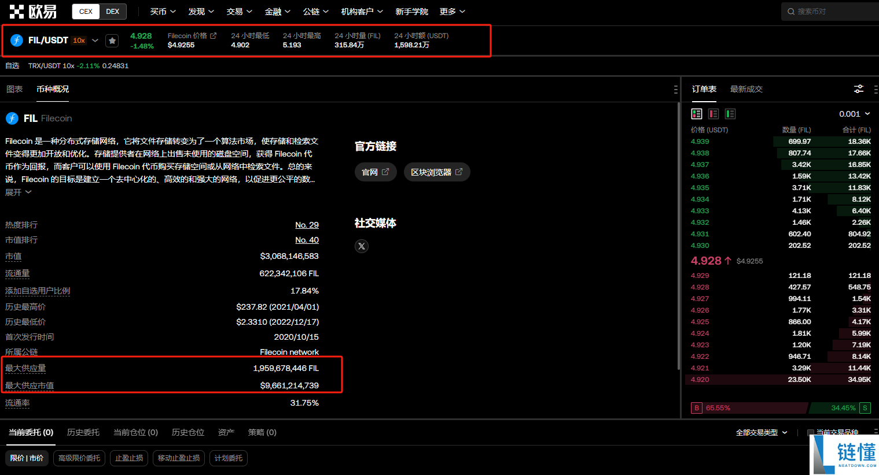Viewport: 879px width, 475px height.
Task: Open the 公链 menu dropdown
Action: click(315, 12)
